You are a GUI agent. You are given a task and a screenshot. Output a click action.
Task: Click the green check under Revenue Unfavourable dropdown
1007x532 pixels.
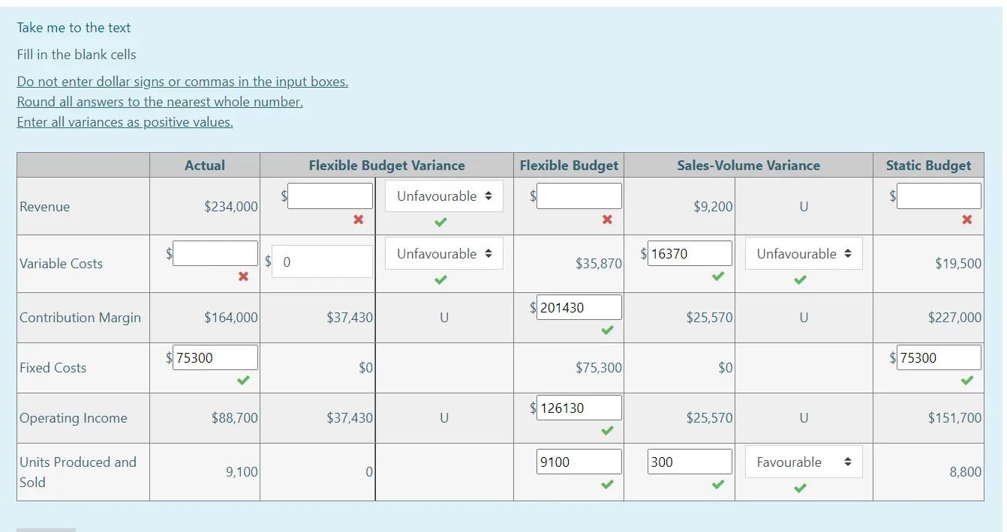pyautogui.click(x=441, y=221)
